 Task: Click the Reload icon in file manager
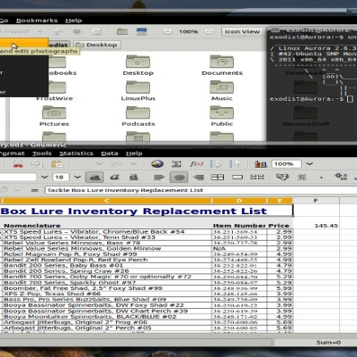pos(96,31)
